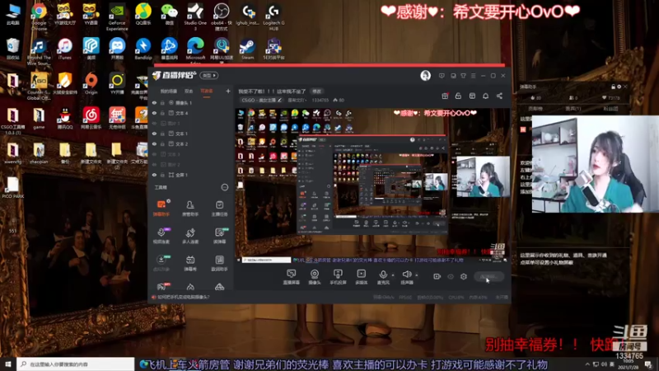Open speaker options arrow

pos(417,275)
